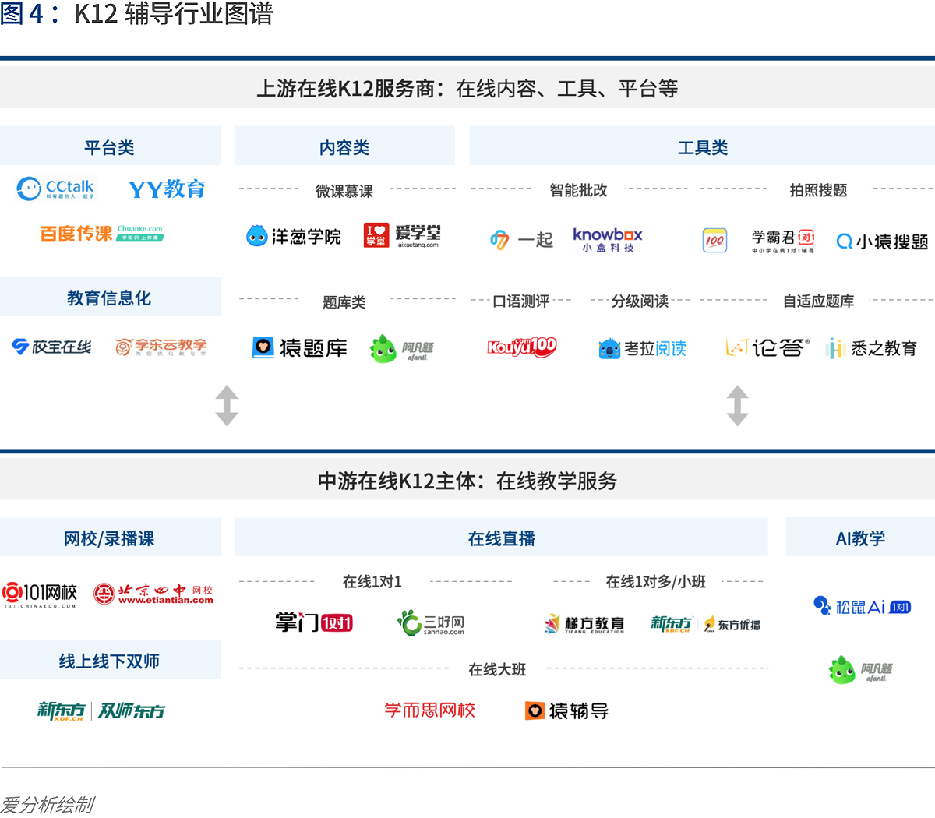This screenshot has width=935, height=818.
Task: Click the 图4 K12辅导行业图谱 figure title
Action: coord(136,13)
